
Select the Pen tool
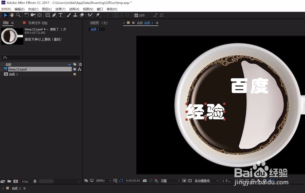(54, 15)
